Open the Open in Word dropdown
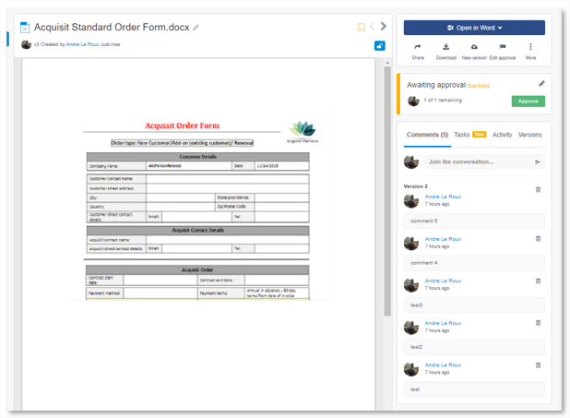This screenshot has height=418, width=570. pos(474,28)
